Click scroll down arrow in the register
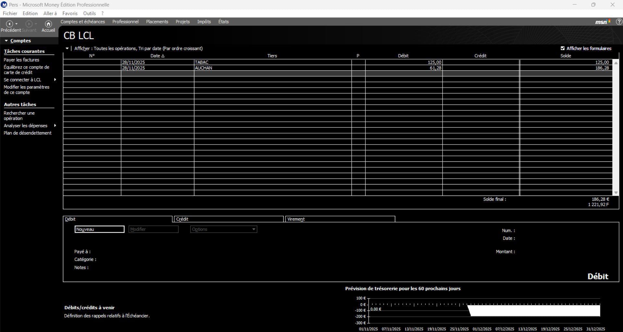This screenshot has height=332, width=623. (x=616, y=193)
